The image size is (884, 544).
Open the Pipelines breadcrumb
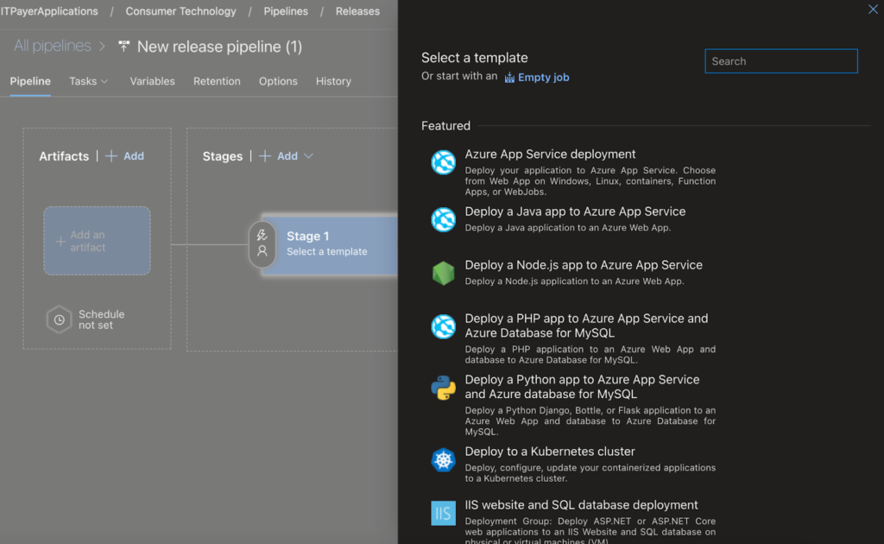click(286, 11)
